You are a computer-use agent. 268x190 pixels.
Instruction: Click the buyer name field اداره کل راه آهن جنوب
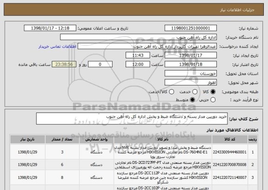tap(139, 37)
